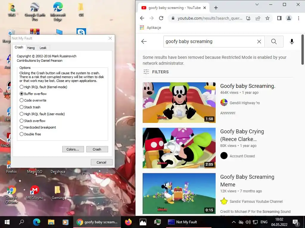This screenshot has width=305, height=228.
Task: Choose the Code overwrite option
Action: click(33, 100)
